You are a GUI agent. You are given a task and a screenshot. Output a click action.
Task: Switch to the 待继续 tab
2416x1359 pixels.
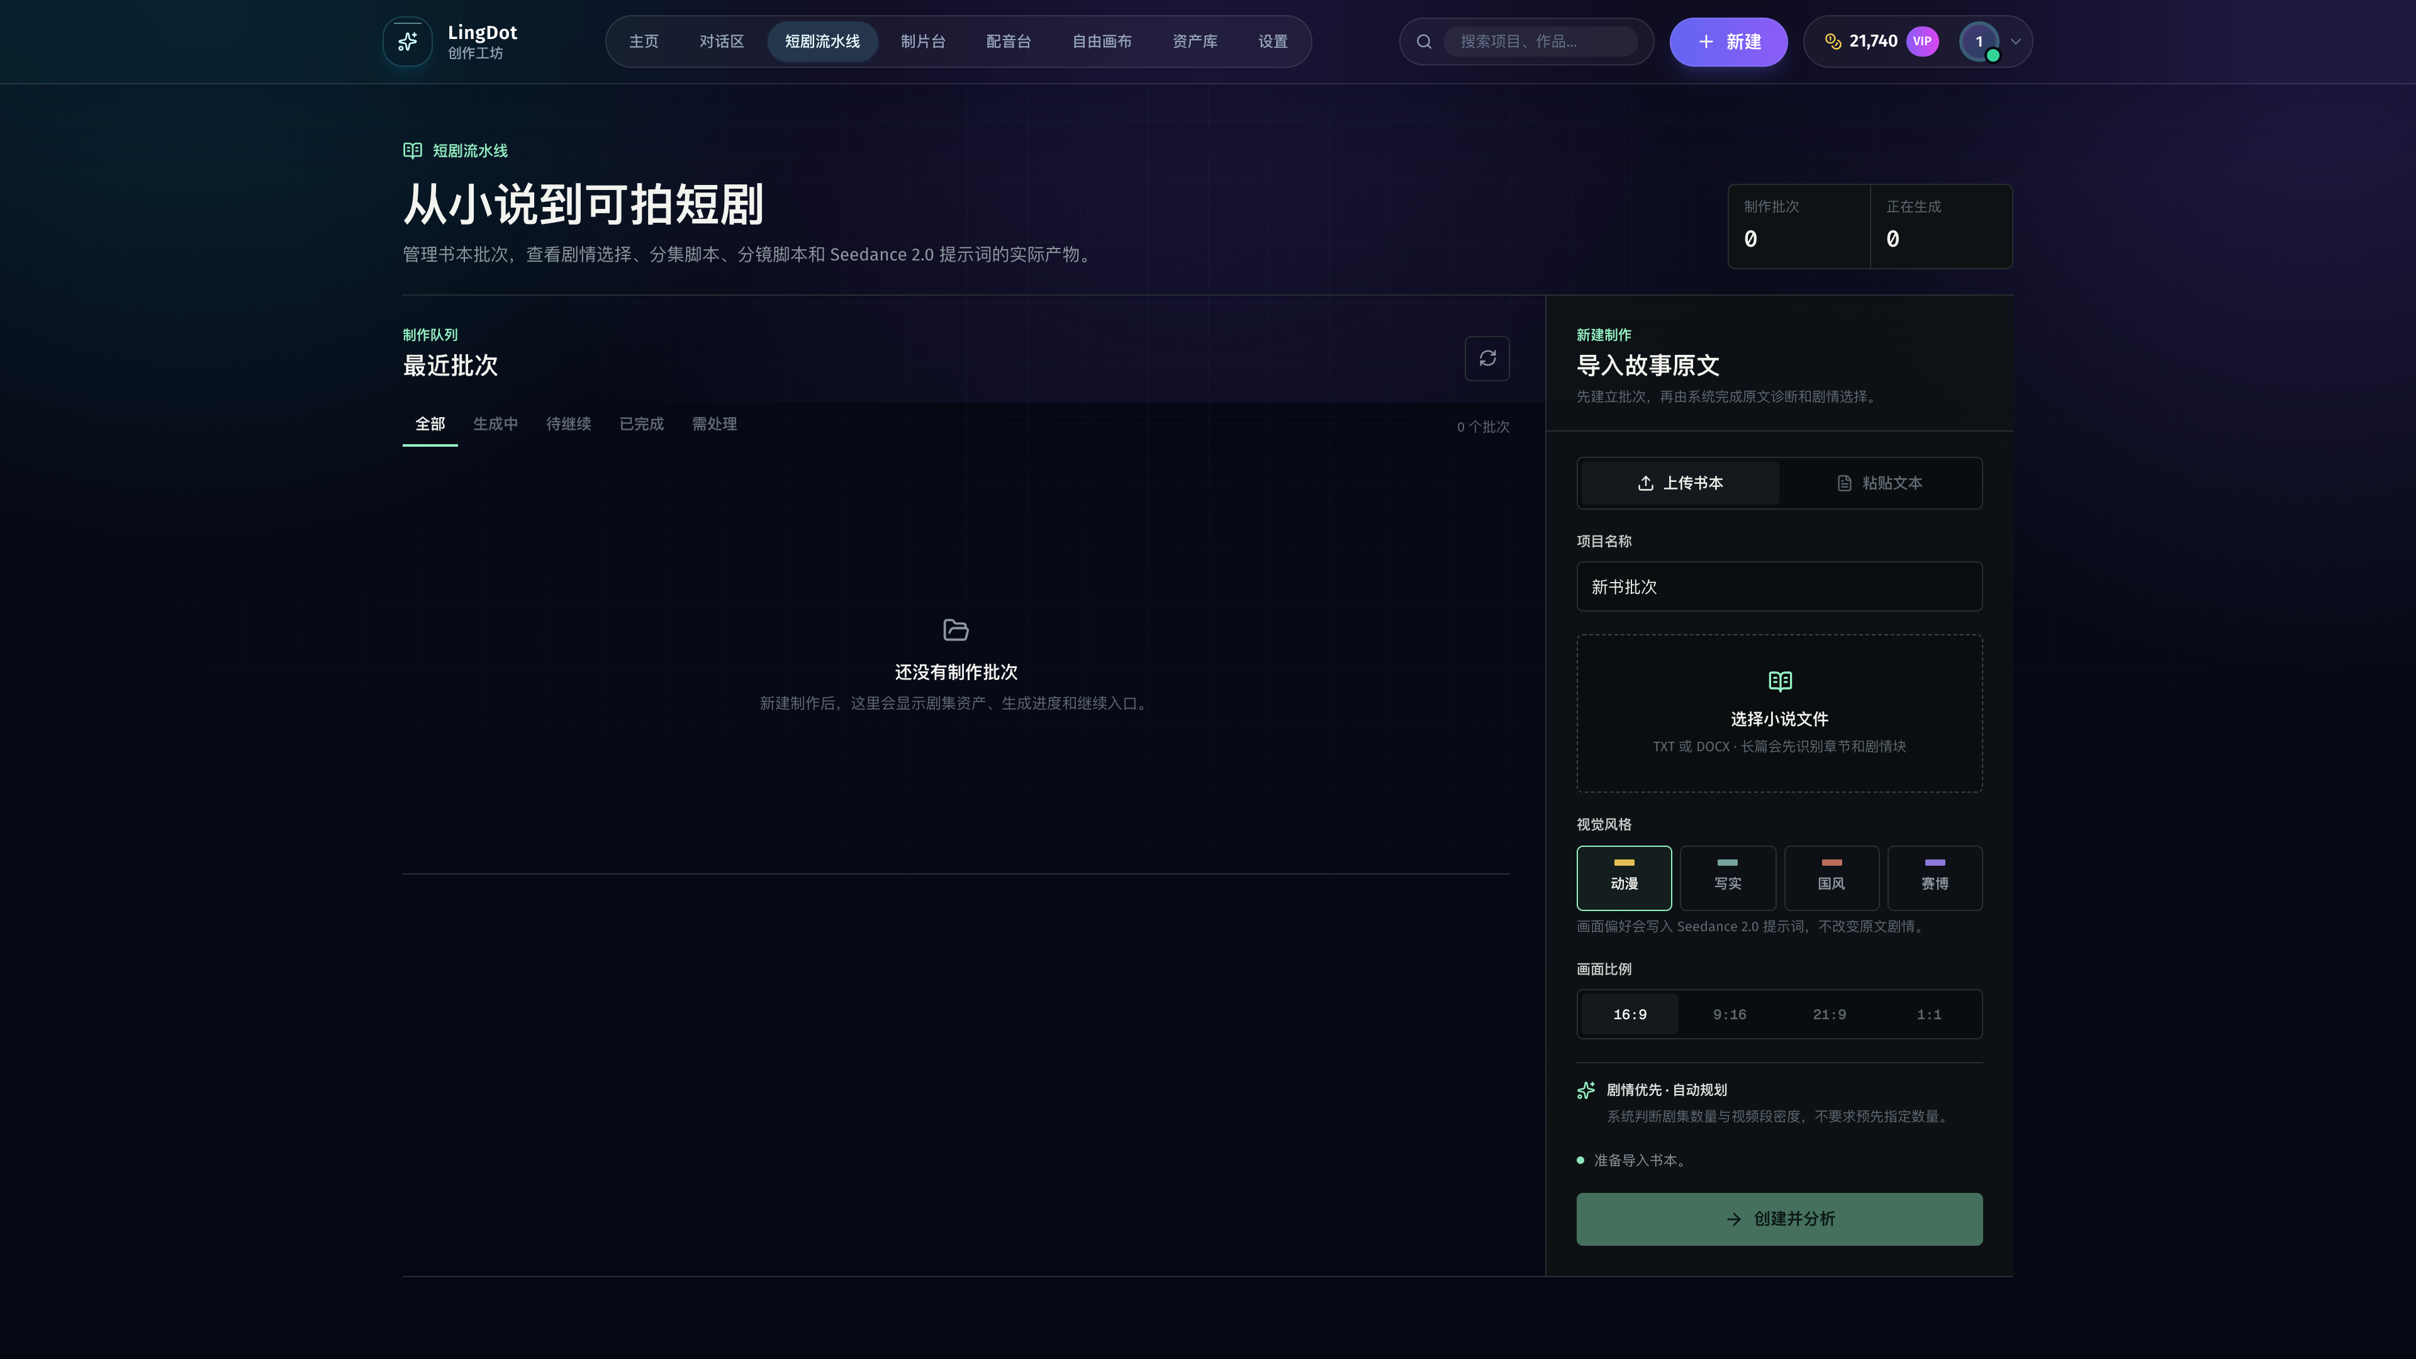coord(568,424)
